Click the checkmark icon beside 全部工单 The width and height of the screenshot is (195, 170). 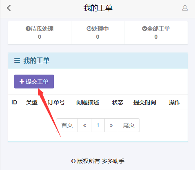[x=144, y=29]
